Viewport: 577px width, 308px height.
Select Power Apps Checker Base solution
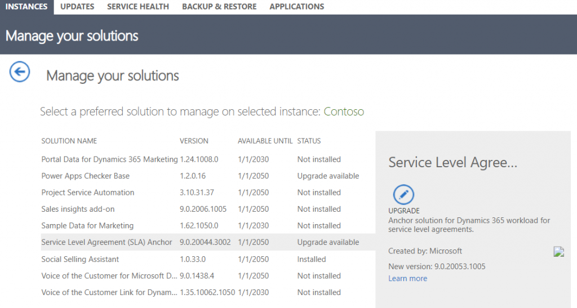coord(208,176)
